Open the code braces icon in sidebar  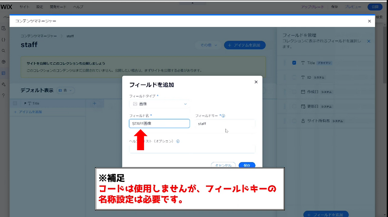(x=4, y=40)
